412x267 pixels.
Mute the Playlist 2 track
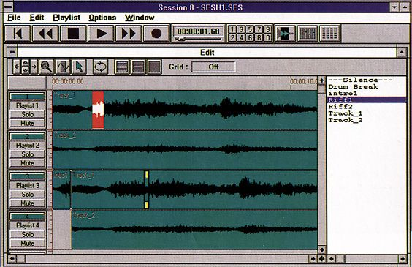click(x=27, y=163)
